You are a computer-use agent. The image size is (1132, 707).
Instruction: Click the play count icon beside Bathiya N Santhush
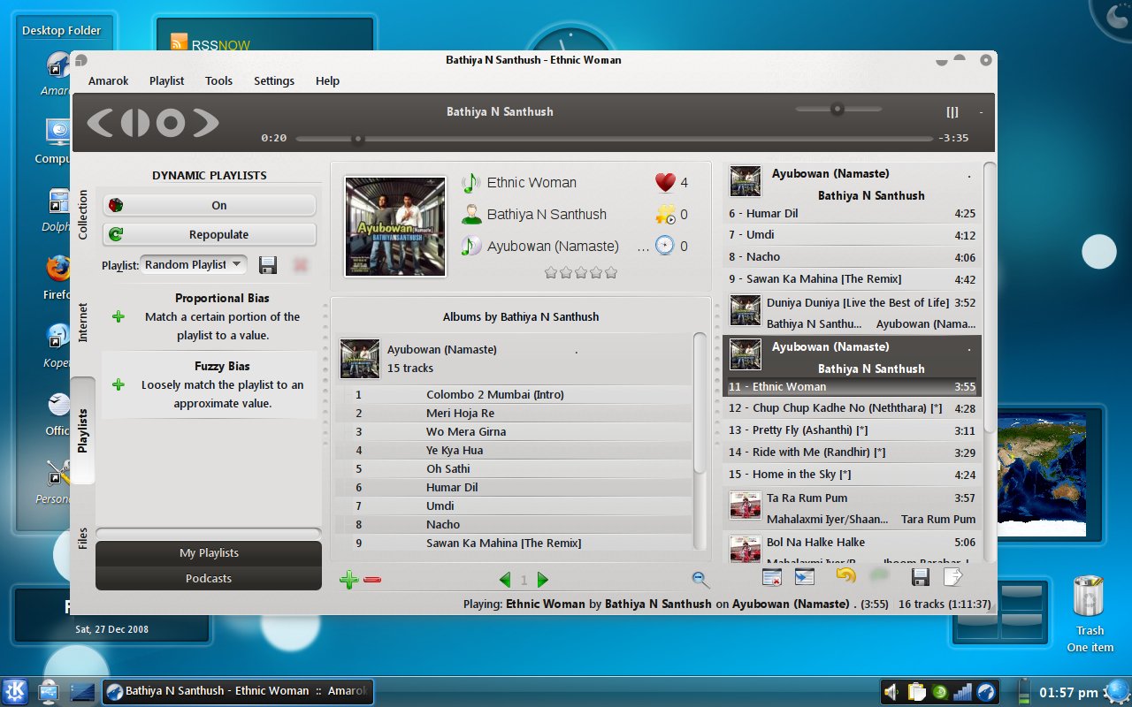tap(665, 215)
